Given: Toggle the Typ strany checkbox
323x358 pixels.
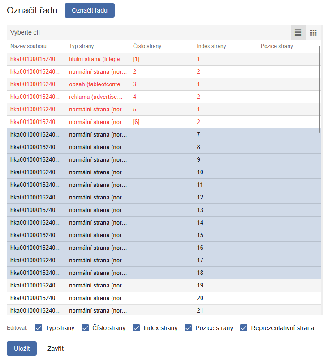Looking at the screenshot, I should coord(39,328).
